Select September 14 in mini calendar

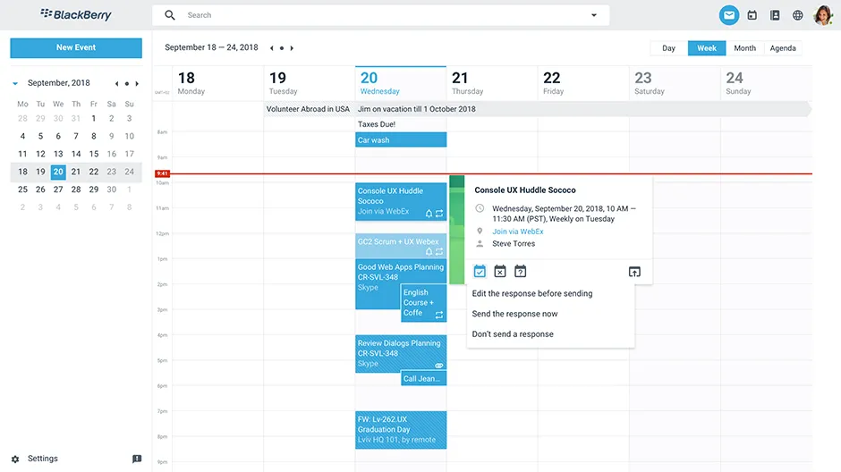point(76,154)
